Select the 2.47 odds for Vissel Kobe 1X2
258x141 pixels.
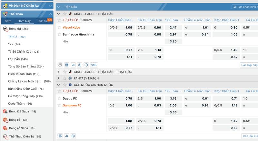click(x=173, y=28)
